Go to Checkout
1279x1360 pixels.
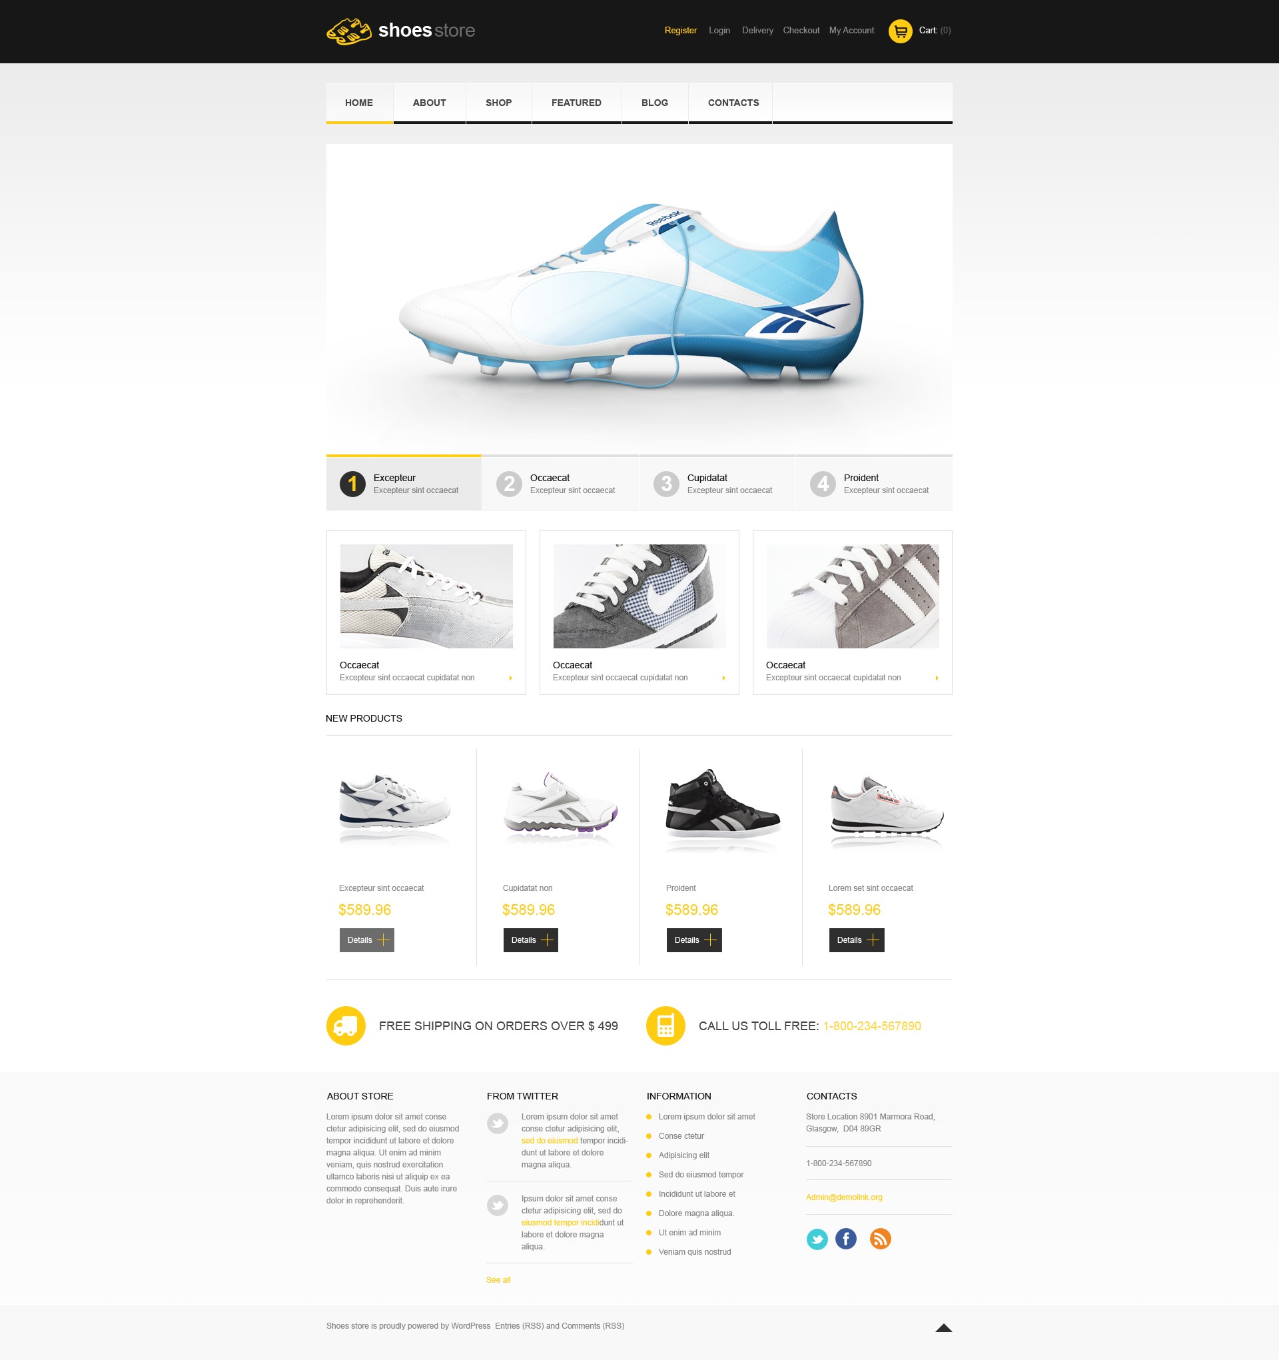pos(801,31)
